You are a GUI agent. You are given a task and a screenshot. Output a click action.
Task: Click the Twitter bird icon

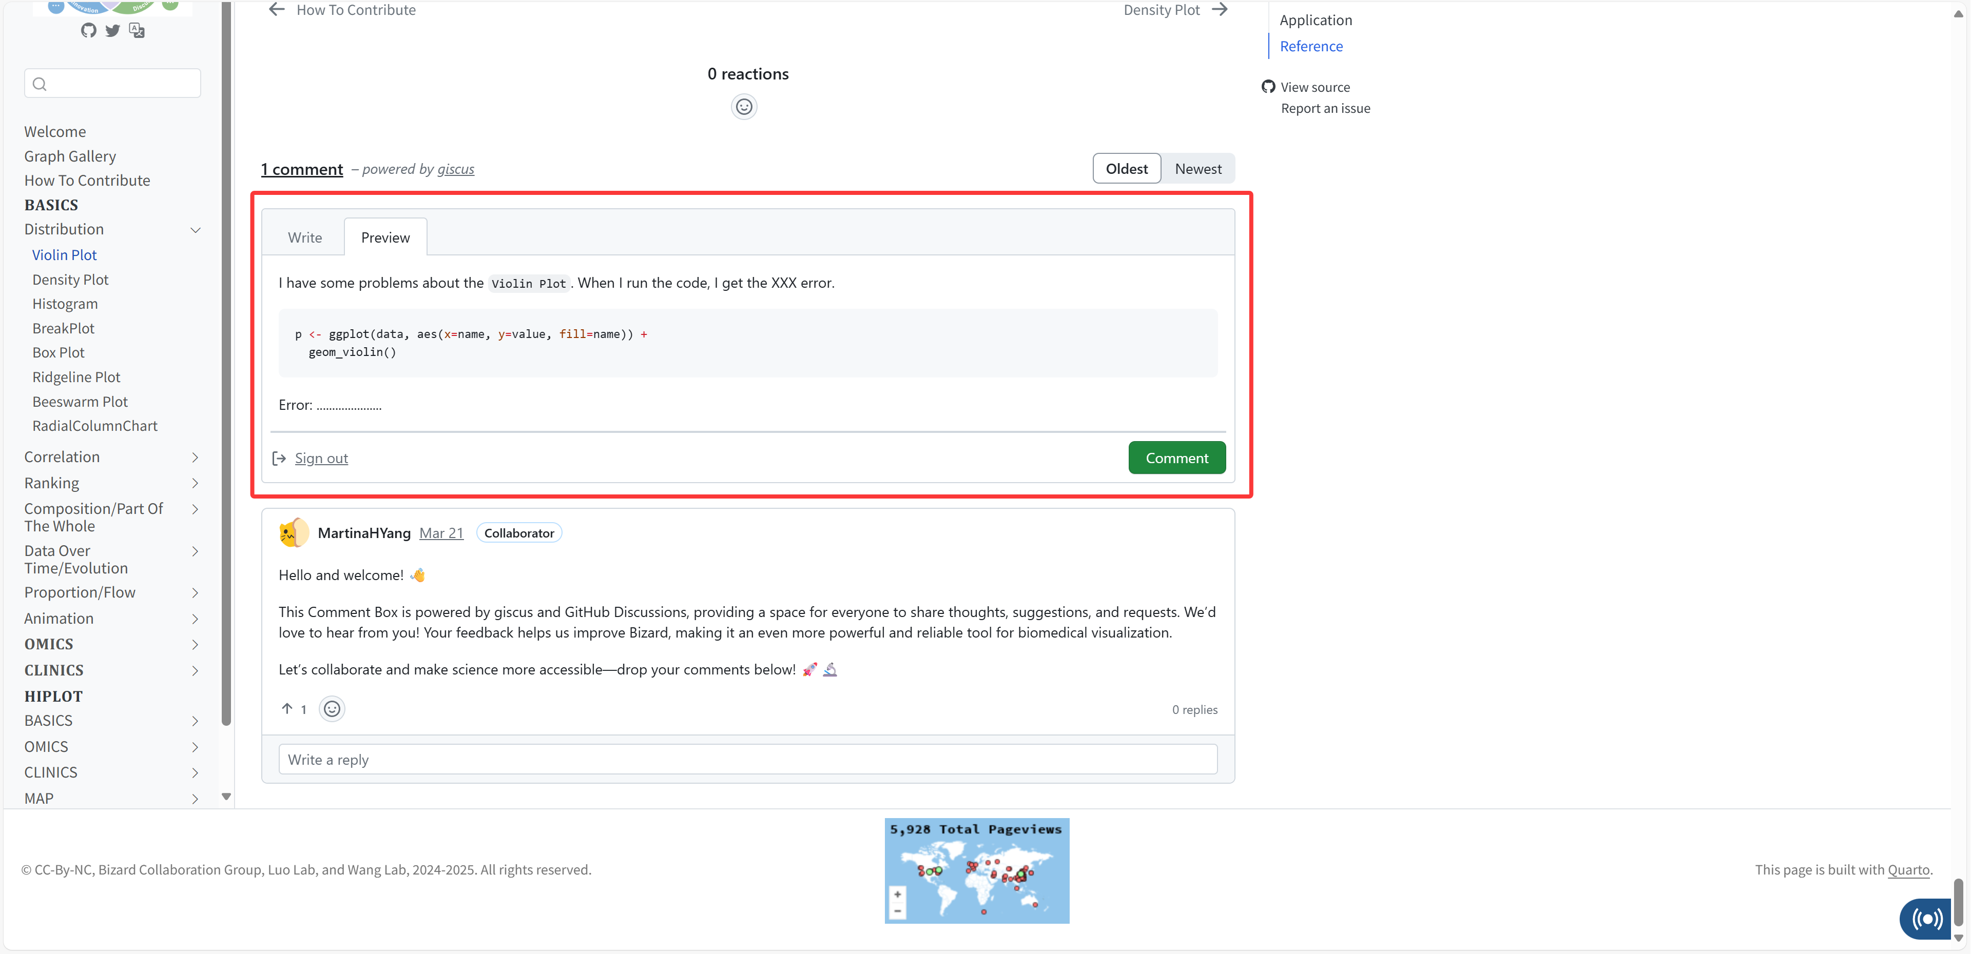coord(112,30)
